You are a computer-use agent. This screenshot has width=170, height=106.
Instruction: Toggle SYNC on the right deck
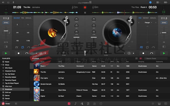click(x=164, y=23)
